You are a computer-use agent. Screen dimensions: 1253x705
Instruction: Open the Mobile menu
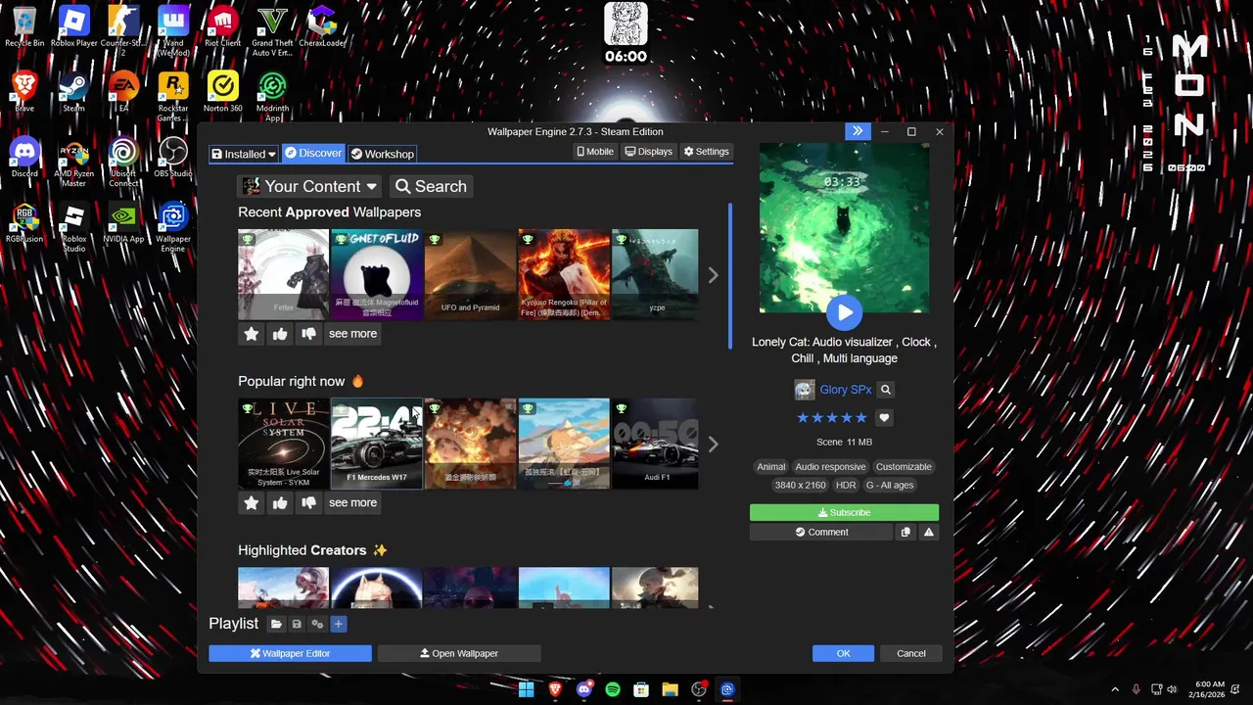[595, 152]
